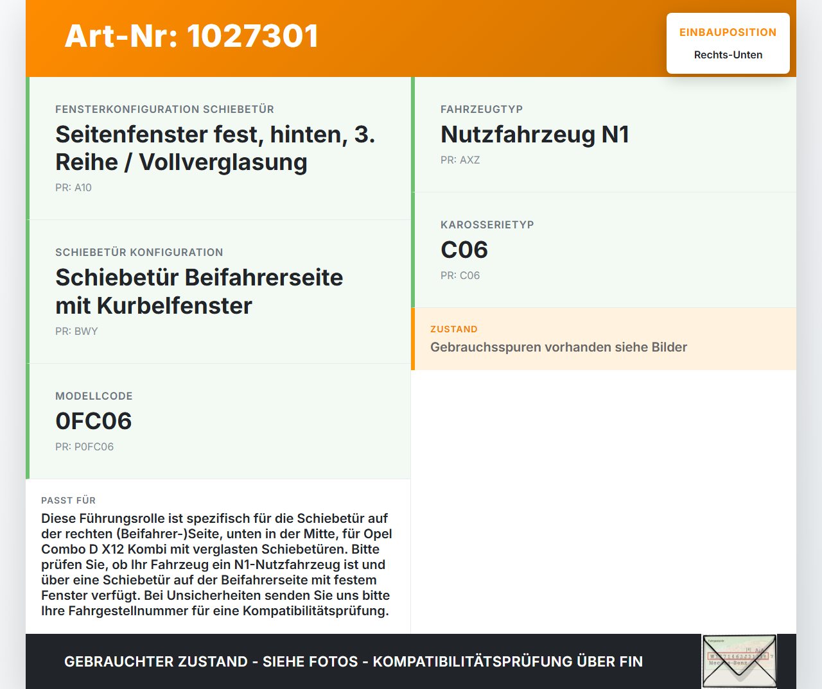Click the 'PR: C06' code
Screen dimensions: 822x689
pyautogui.click(x=460, y=276)
